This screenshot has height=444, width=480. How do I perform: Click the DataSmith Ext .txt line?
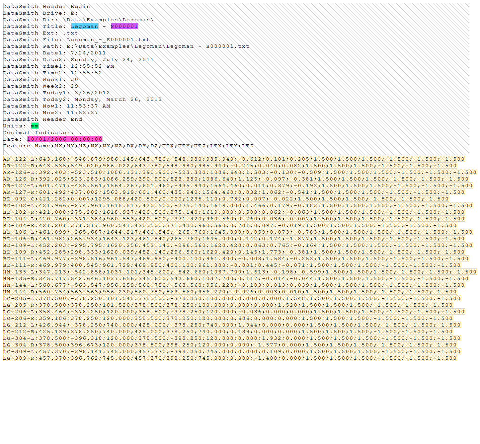coord(40,33)
